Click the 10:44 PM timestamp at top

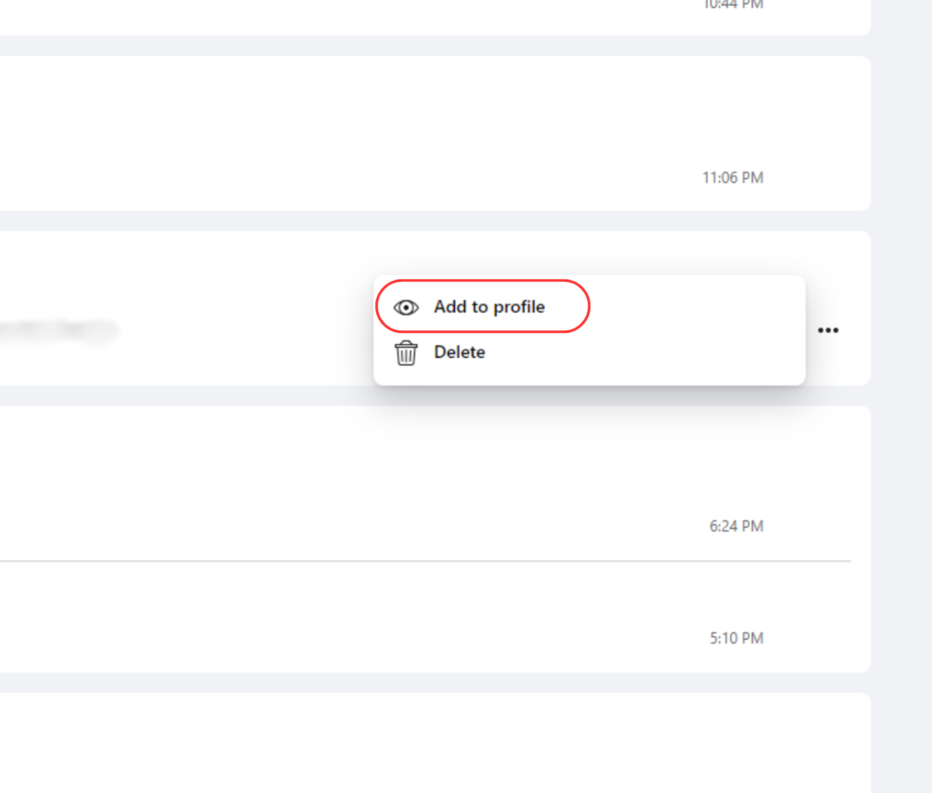click(732, 5)
